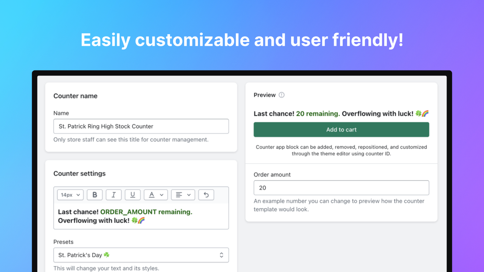Click the undo arrow in editor toolbar

[x=206, y=195]
